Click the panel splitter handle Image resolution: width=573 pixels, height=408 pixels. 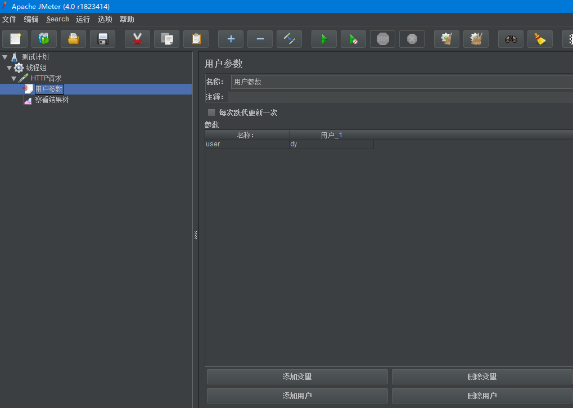(x=196, y=235)
